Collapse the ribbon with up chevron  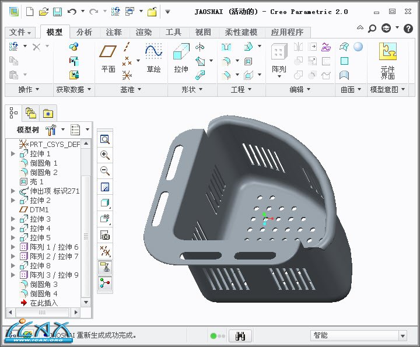pos(360,27)
